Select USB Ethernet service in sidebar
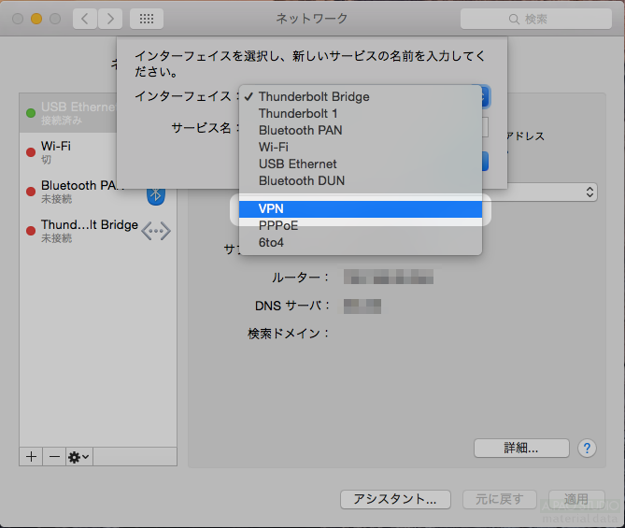The height and width of the screenshot is (528, 625). pos(68,113)
